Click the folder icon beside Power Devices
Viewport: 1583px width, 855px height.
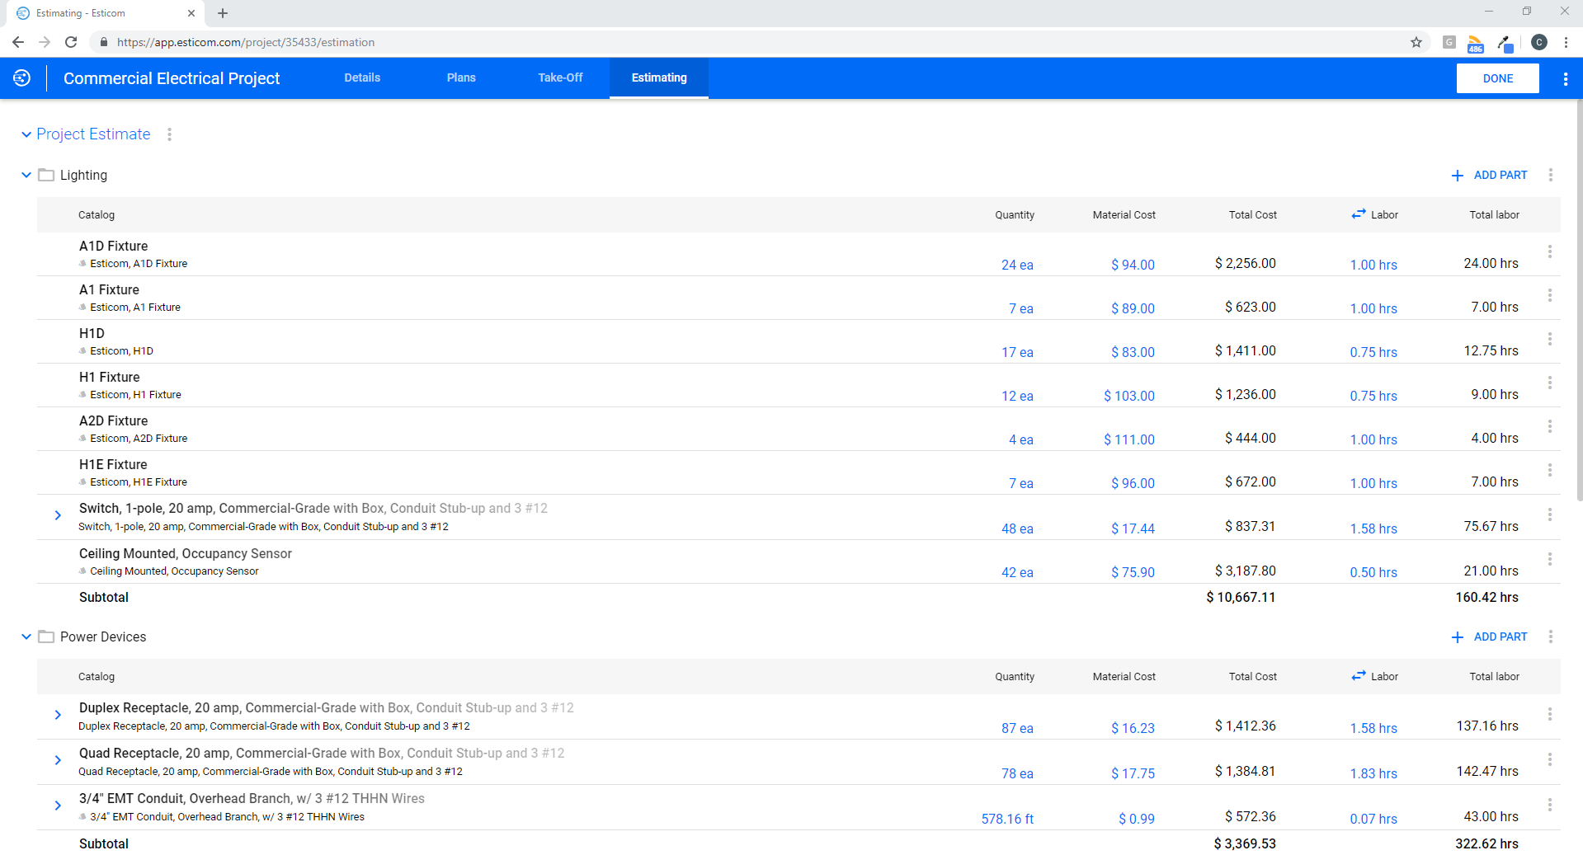tap(47, 637)
